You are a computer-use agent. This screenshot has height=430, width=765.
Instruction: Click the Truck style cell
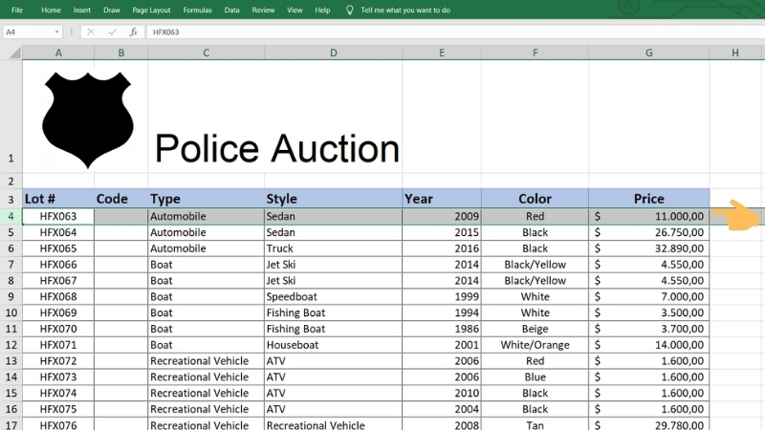click(x=333, y=248)
